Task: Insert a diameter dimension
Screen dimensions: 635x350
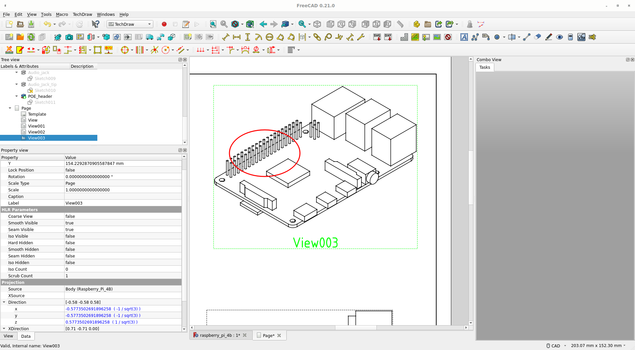Action: (x=269, y=37)
